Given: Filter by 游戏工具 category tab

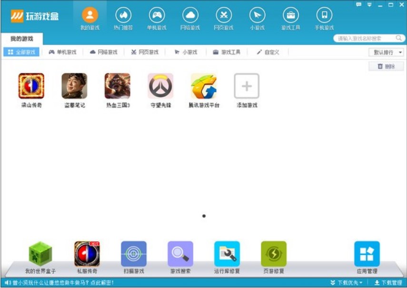Looking at the screenshot, I should (x=227, y=52).
